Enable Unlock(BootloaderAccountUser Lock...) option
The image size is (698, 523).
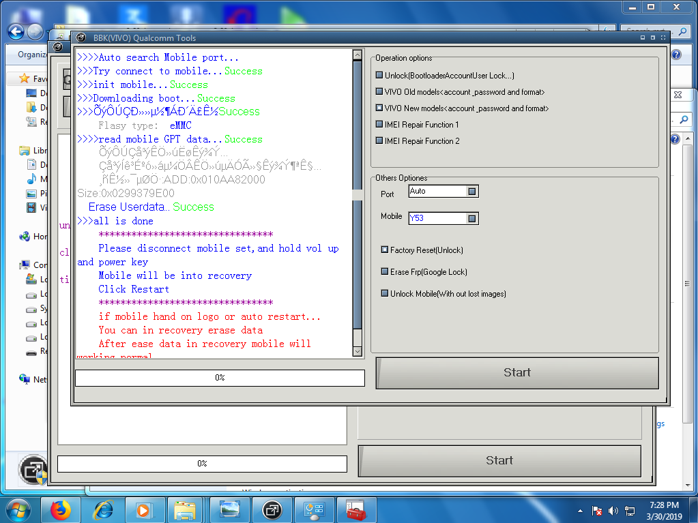pos(379,75)
